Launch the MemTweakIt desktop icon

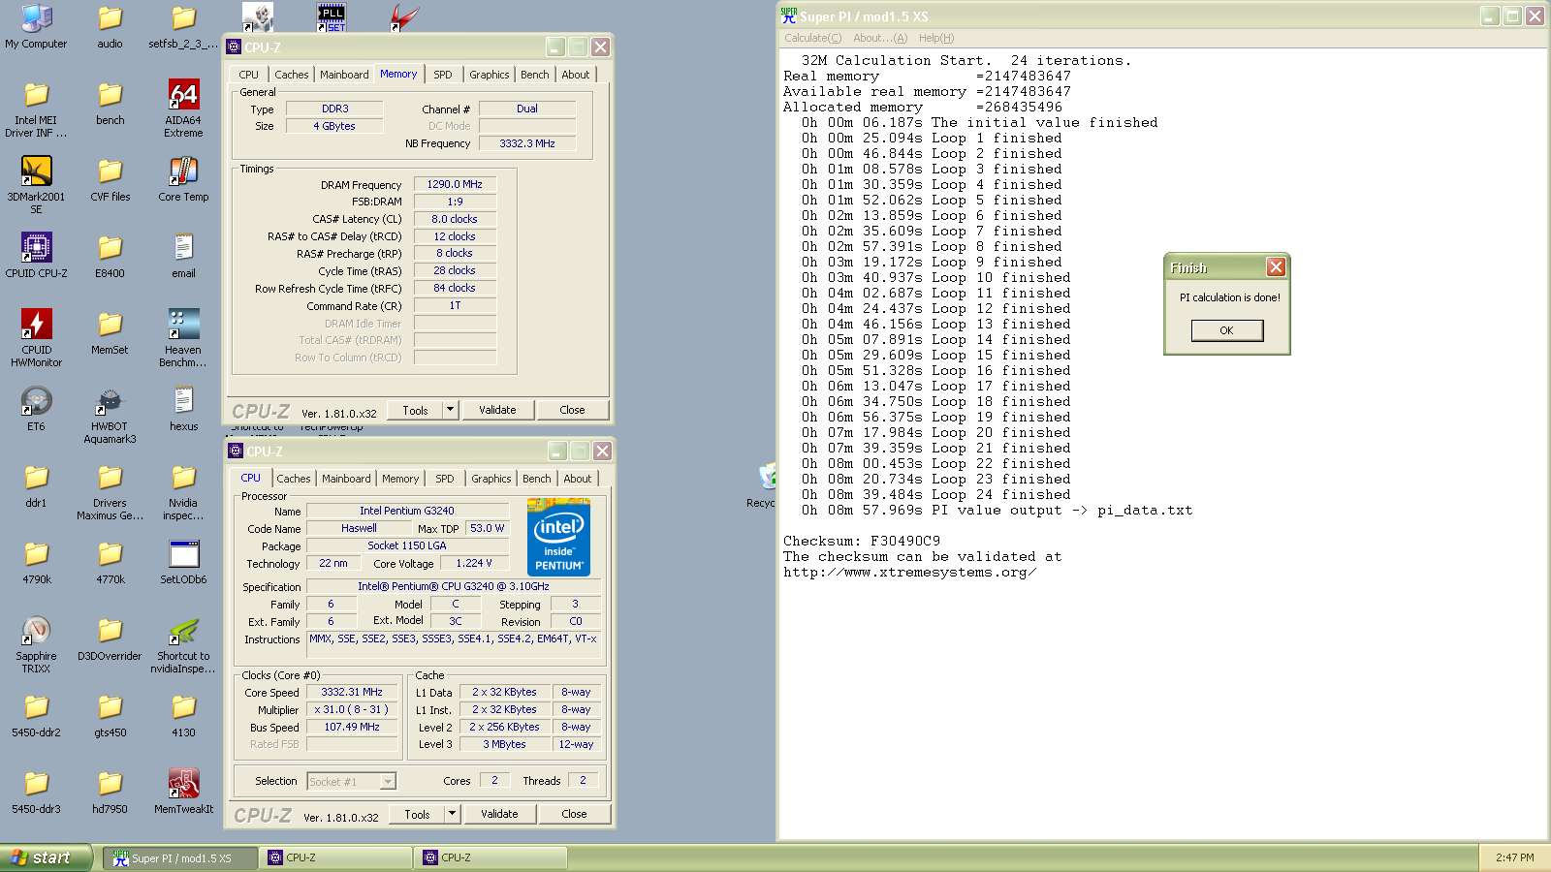point(183,791)
